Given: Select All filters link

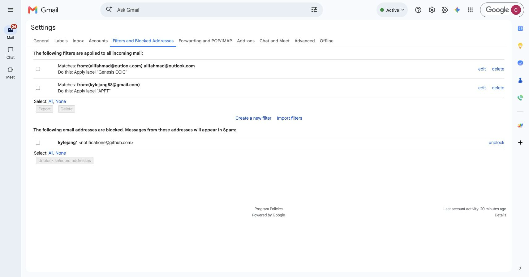Looking at the screenshot, I should point(51,101).
